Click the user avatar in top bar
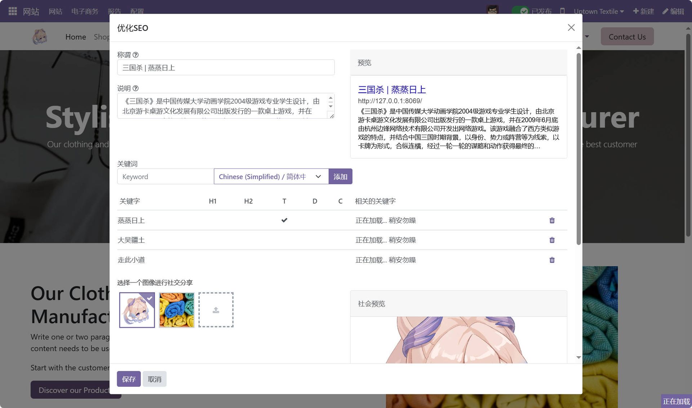The image size is (692, 408). coord(493,11)
